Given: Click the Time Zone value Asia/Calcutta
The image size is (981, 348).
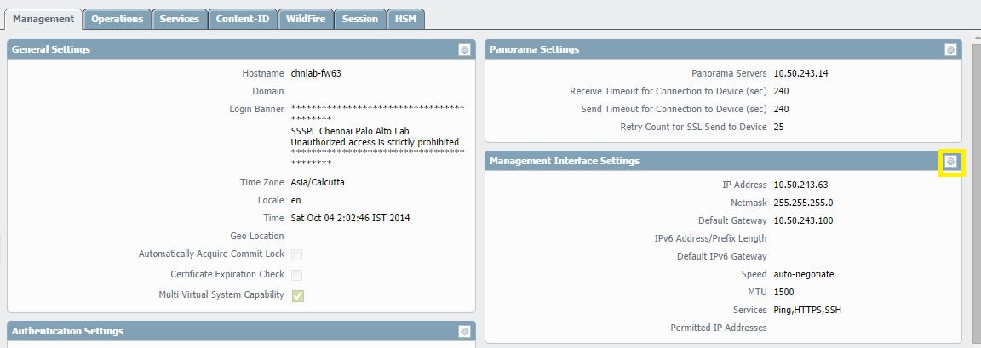Looking at the screenshot, I should (318, 182).
